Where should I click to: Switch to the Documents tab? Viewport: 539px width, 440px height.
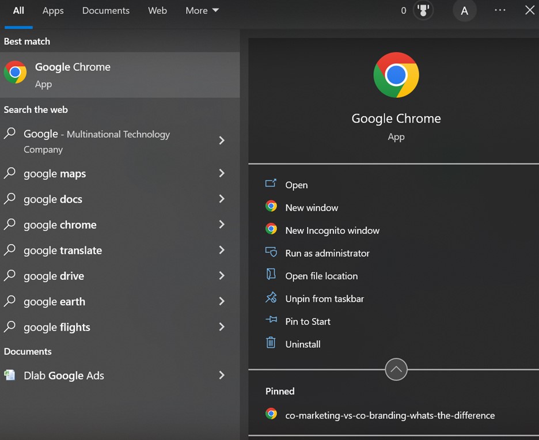click(106, 10)
